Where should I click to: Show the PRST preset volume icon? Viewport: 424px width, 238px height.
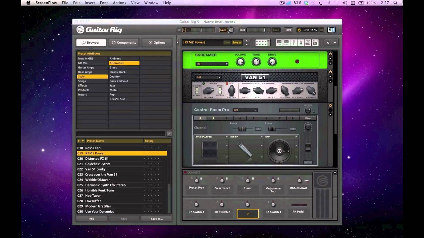308,43
